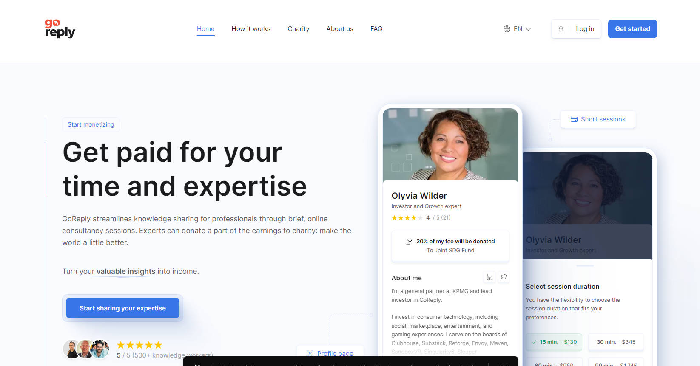Open Olyvia Wilder's LinkedIn icon
Image resolution: width=700 pixels, height=366 pixels.
click(x=489, y=277)
